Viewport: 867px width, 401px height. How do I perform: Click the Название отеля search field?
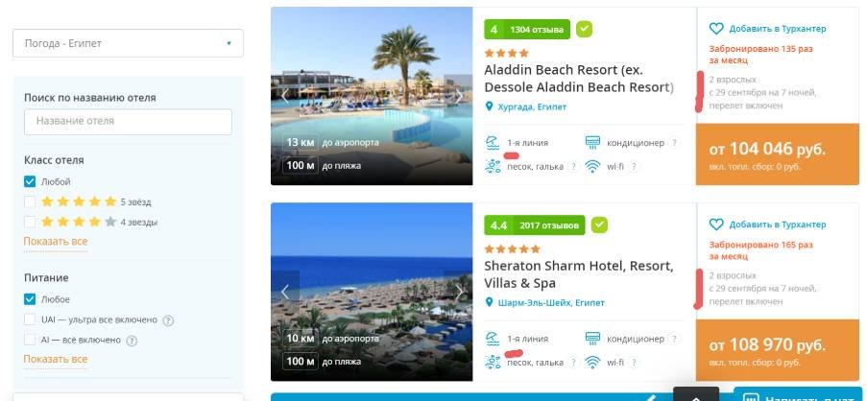128,122
